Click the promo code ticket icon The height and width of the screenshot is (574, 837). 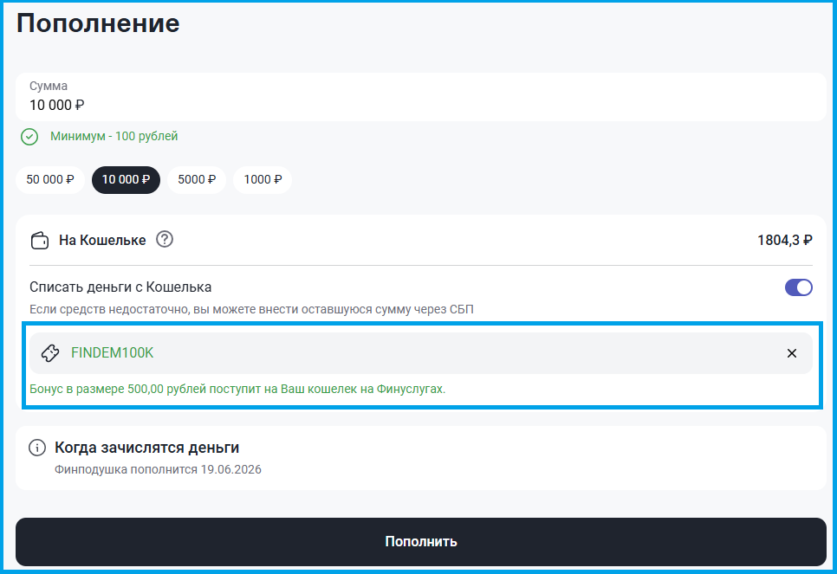point(50,353)
